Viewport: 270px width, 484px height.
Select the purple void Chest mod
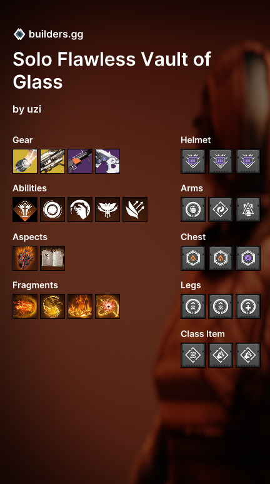point(247,258)
